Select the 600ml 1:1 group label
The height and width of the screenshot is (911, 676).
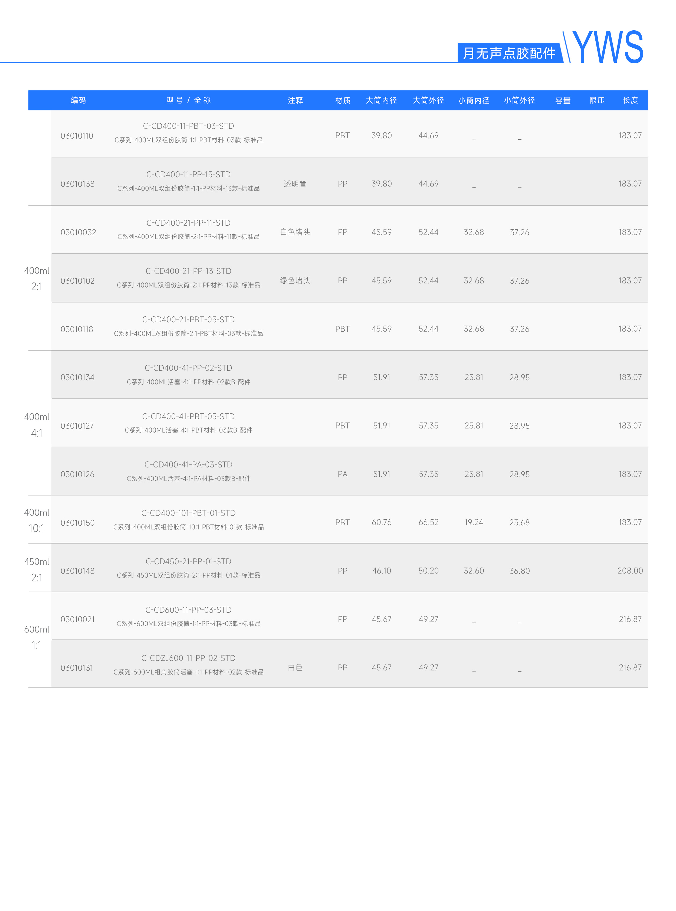click(37, 637)
